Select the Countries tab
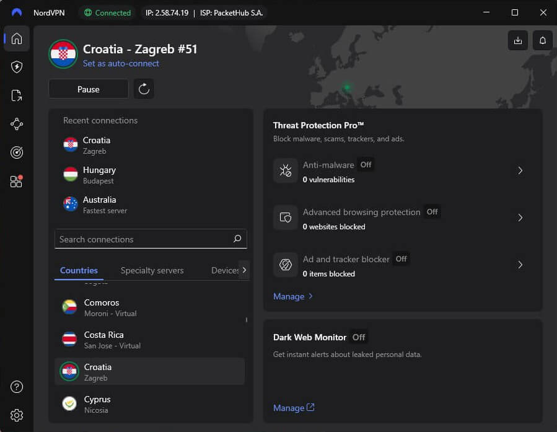The width and height of the screenshot is (557, 432). tap(79, 270)
